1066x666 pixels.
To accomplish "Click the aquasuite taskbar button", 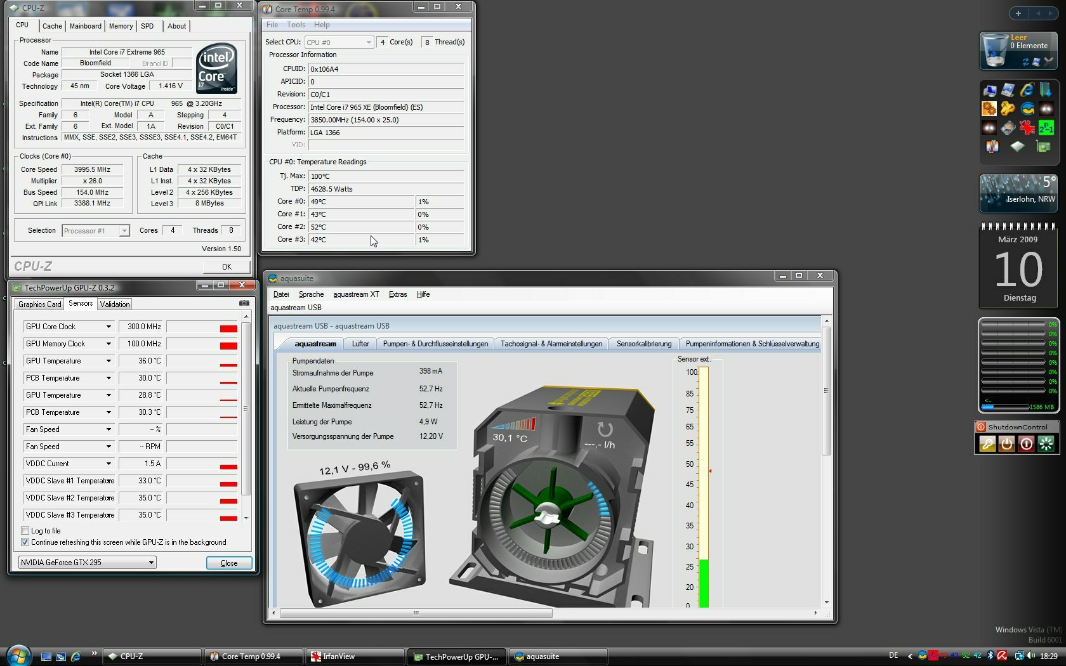I will (x=559, y=656).
